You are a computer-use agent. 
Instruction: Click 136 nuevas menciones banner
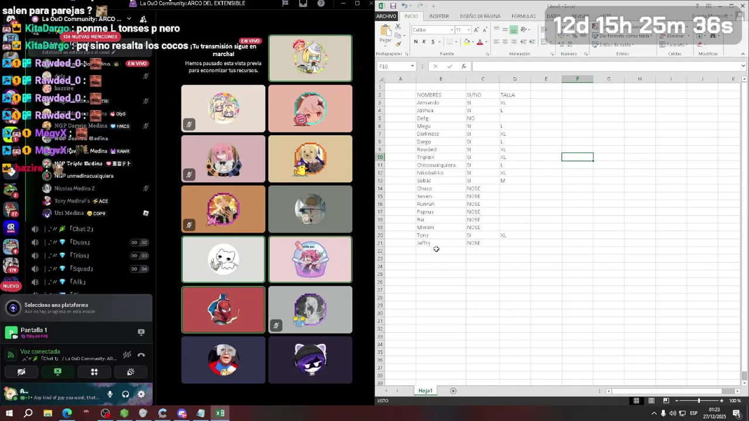(90, 37)
